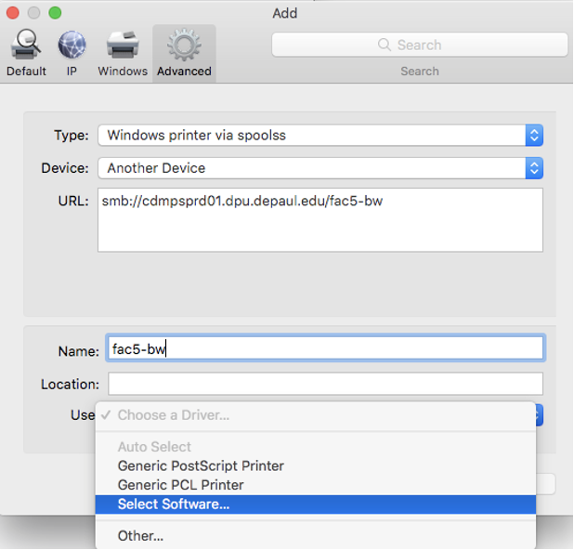This screenshot has width=574, height=550.
Task: Click the Location label text
Action: coord(70,384)
